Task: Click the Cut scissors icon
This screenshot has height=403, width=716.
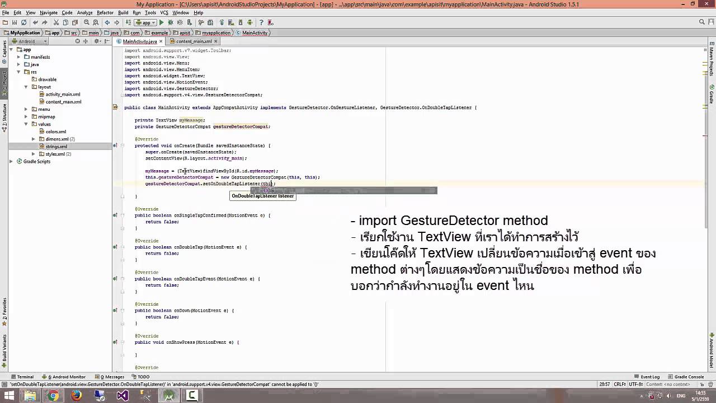Action: pos(56,22)
